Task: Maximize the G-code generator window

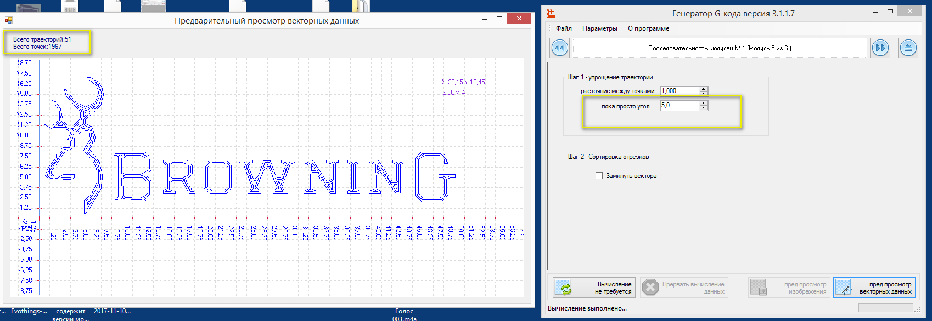Action: [x=890, y=12]
